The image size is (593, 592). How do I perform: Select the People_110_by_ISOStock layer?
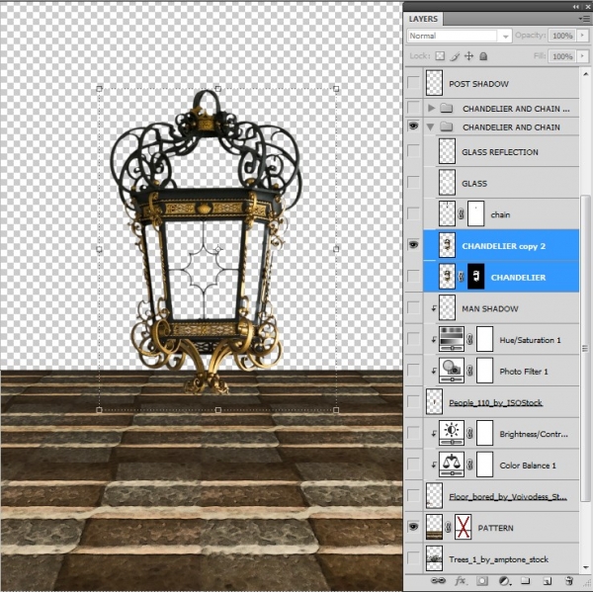[501, 401]
